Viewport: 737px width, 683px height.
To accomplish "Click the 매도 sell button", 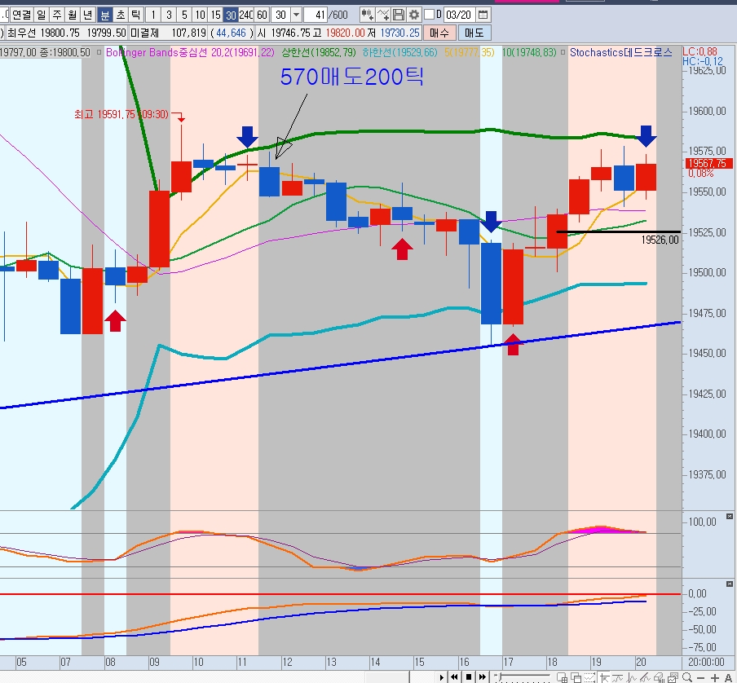I will tap(474, 33).
